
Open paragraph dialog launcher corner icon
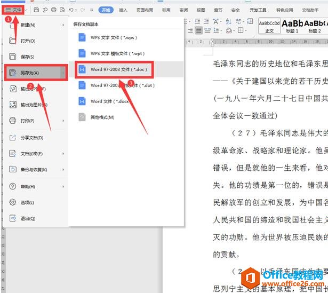coord(253,36)
